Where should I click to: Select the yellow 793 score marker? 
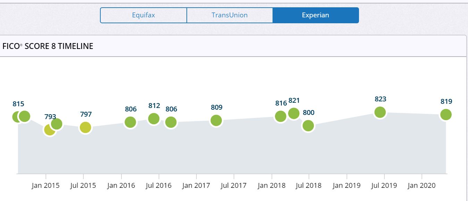coord(49,131)
